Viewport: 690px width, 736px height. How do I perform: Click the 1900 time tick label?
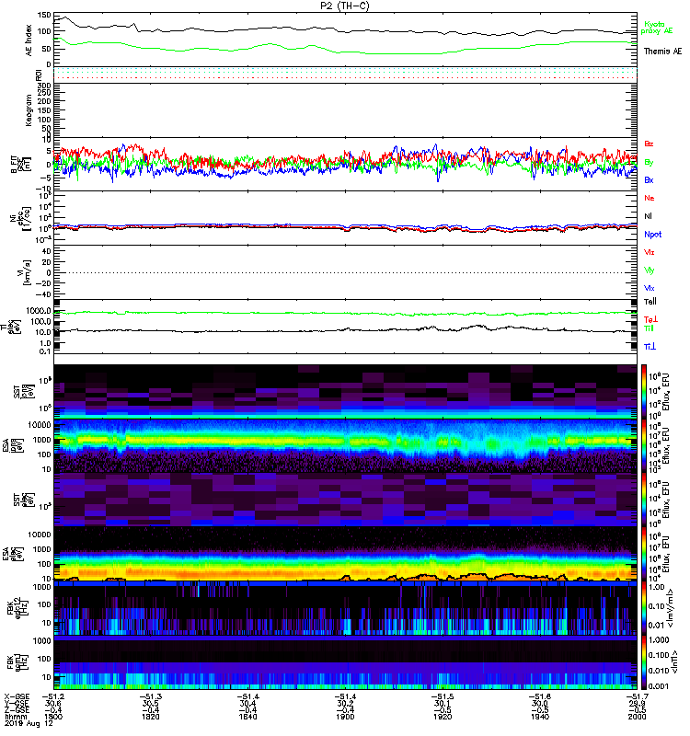(x=345, y=717)
